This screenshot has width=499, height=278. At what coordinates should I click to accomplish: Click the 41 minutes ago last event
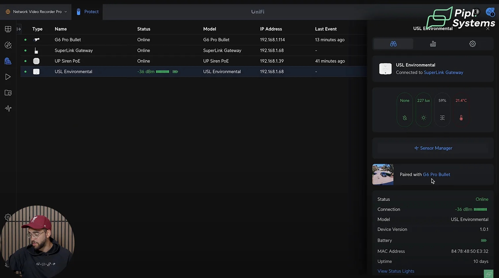point(330,61)
